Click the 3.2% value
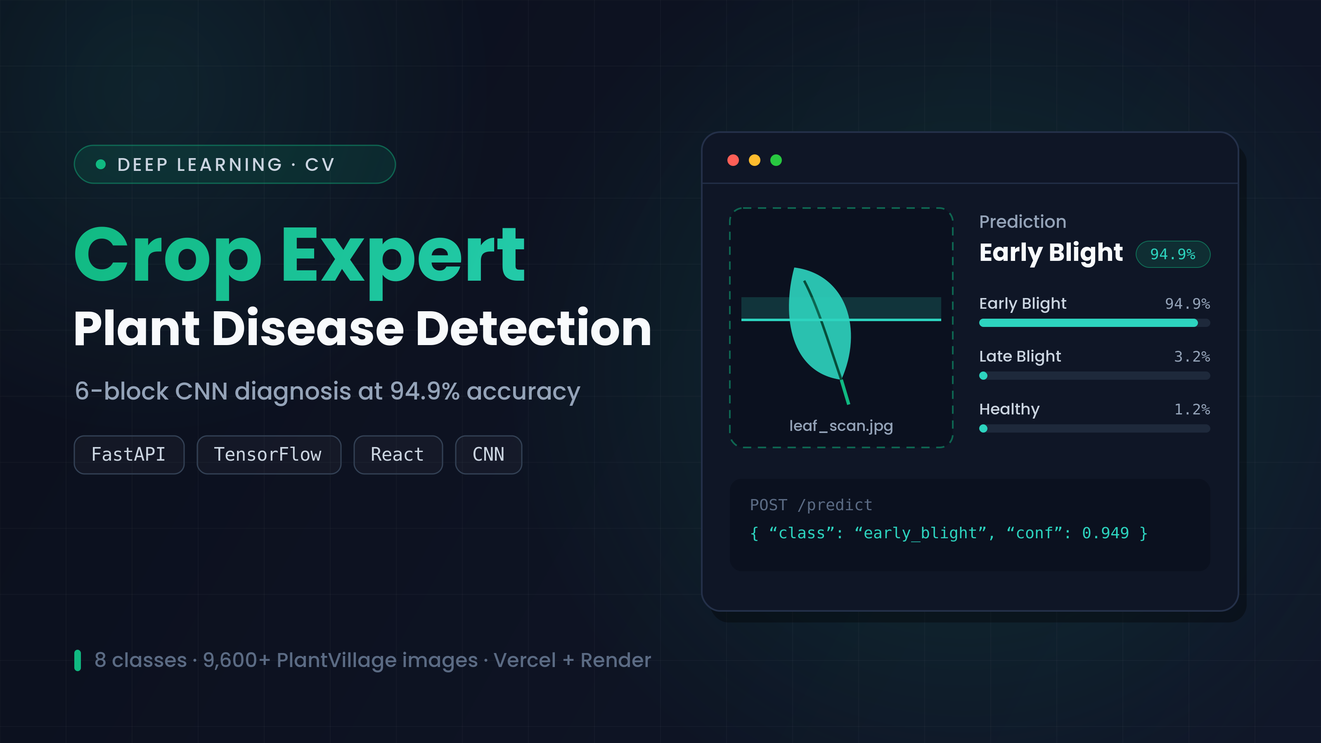The image size is (1321, 743). (1192, 357)
